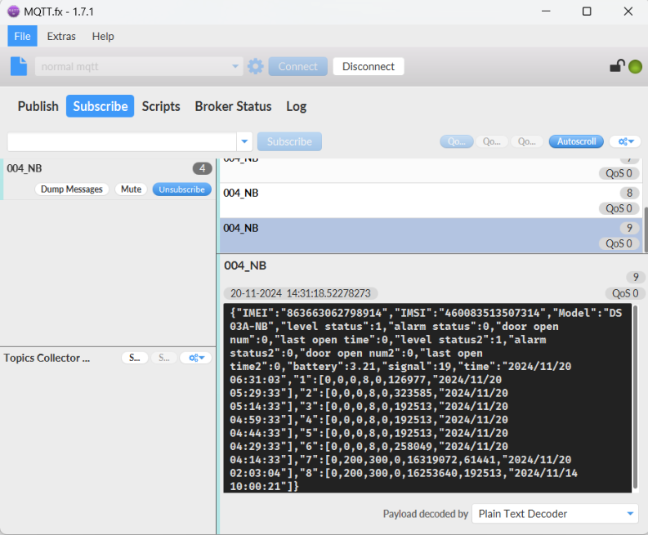Select the 004_NB subscribed topic entry
648x535 pixels.
pyautogui.click(x=109, y=179)
